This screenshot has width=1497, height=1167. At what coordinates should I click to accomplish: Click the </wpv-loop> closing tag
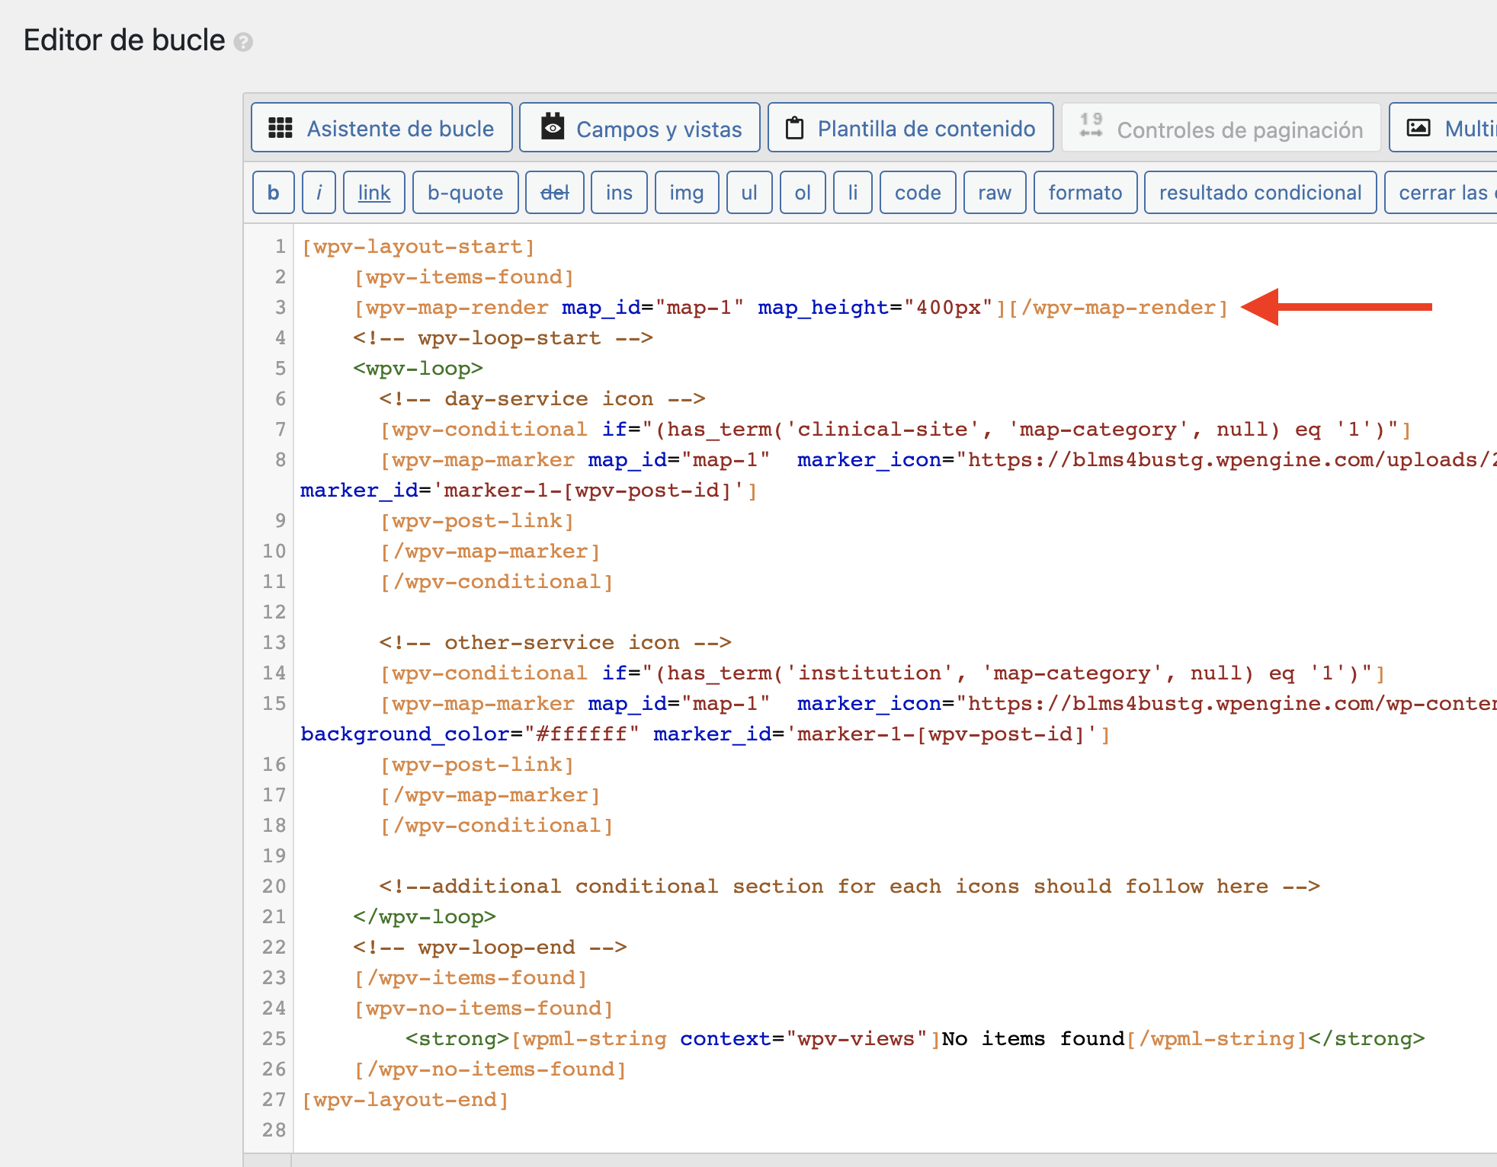(425, 917)
